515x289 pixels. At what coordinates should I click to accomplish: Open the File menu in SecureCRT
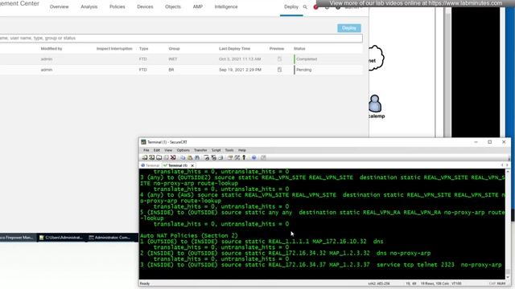tap(146, 150)
